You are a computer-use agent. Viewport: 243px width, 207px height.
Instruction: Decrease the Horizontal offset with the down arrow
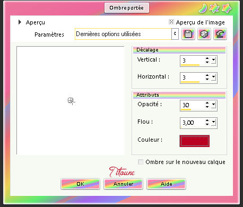(207, 79)
